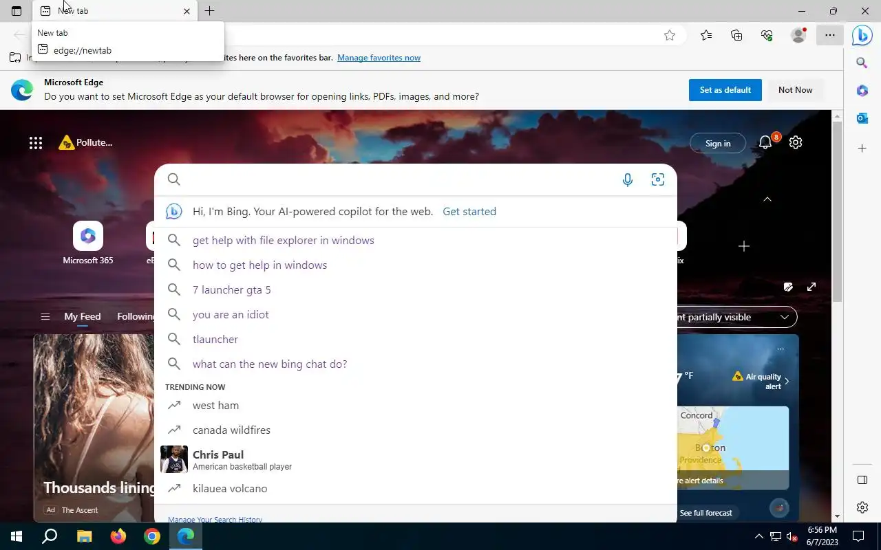The width and height of the screenshot is (881, 550).
Task: Select trending search kilauea volcano
Action: [416, 488]
